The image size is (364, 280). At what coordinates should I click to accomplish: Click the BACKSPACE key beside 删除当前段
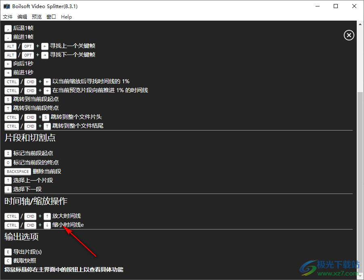click(x=18, y=172)
